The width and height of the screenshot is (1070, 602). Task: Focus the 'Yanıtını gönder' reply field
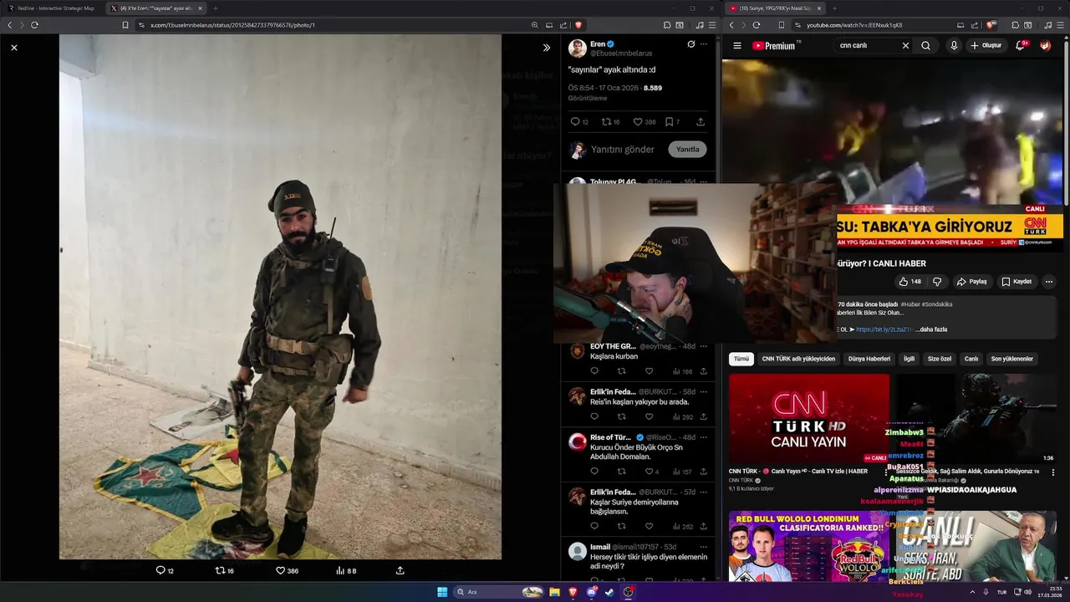[623, 150]
